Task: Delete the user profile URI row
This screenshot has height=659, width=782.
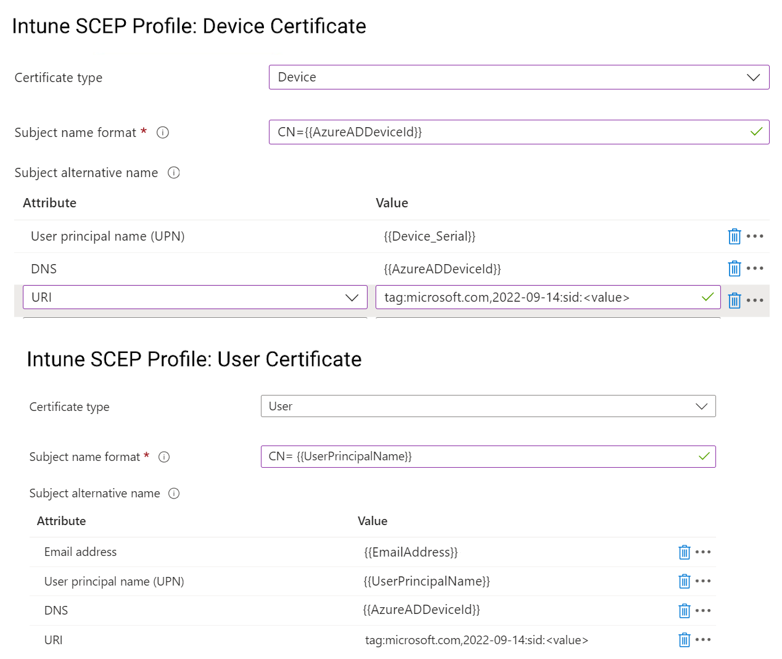Action: (685, 640)
